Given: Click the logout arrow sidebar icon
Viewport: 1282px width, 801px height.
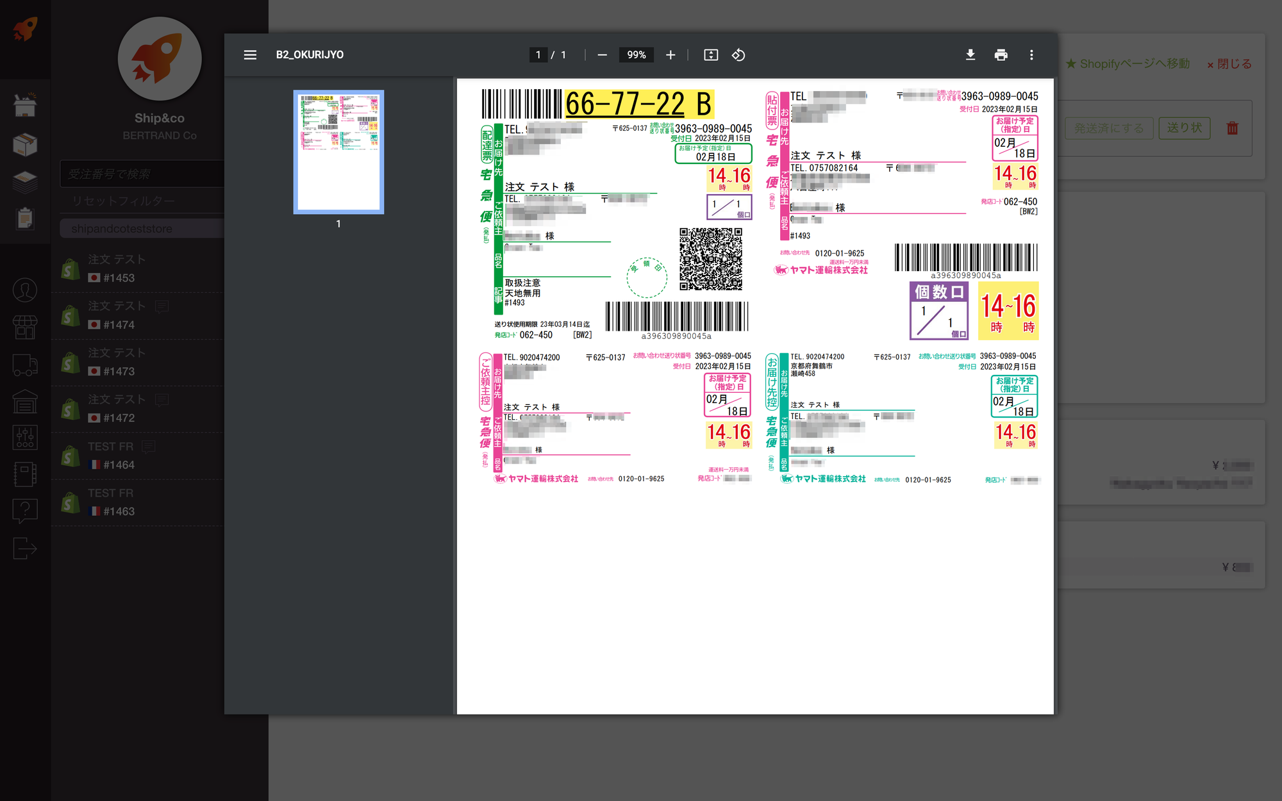Looking at the screenshot, I should coord(25,549).
